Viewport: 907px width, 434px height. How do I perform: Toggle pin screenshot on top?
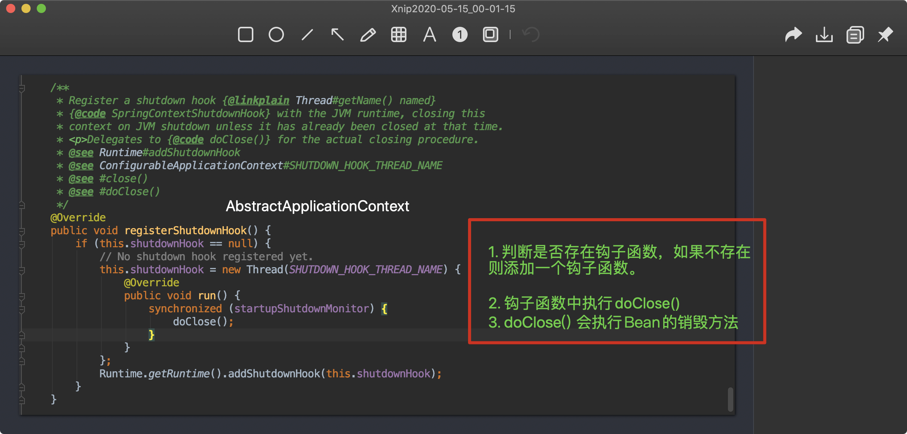click(885, 34)
